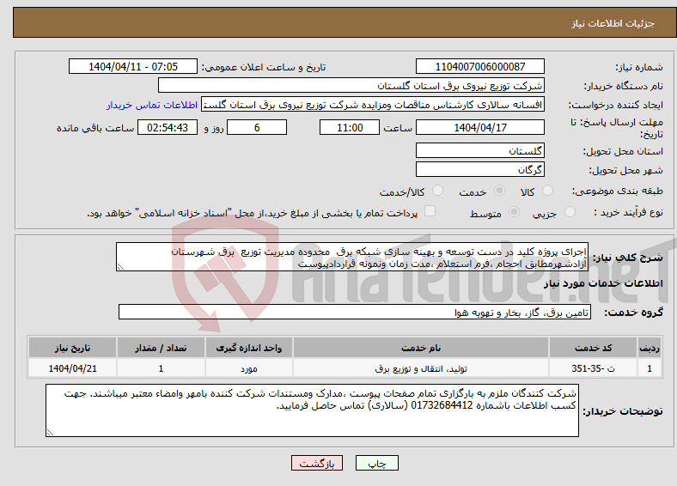Click the service code cell ت -35-351

click(x=594, y=368)
